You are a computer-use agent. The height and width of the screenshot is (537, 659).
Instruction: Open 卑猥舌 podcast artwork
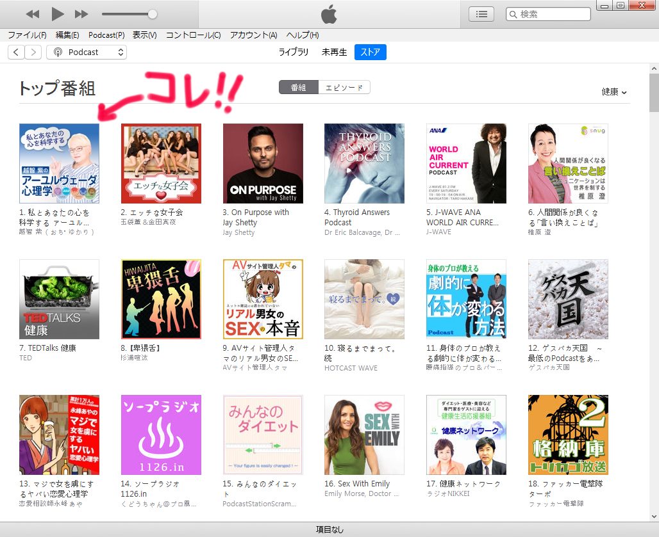(161, 299)
